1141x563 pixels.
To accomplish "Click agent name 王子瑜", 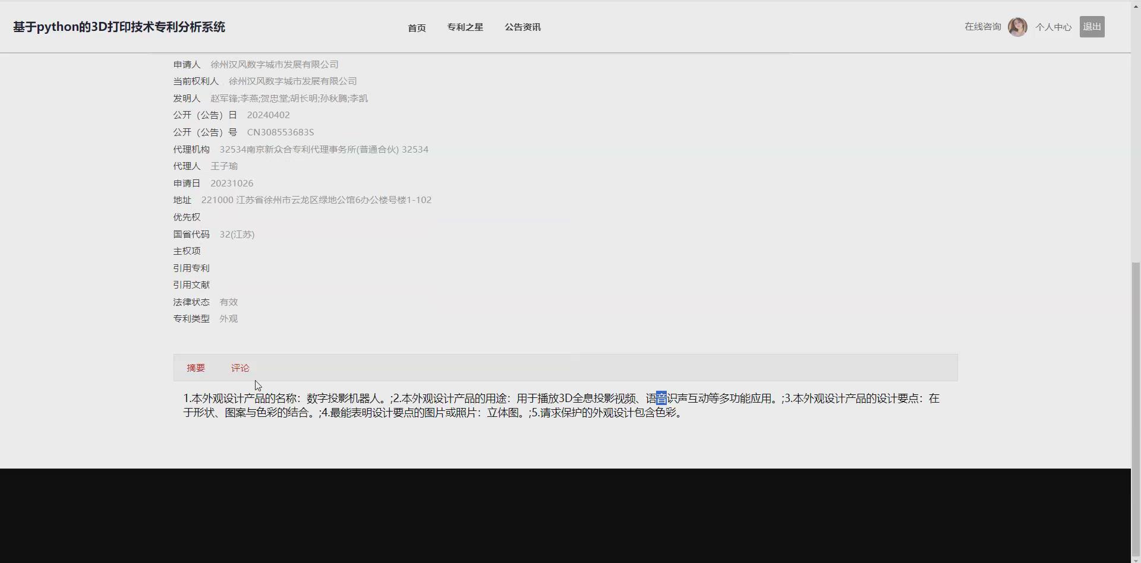I will 225,166.
